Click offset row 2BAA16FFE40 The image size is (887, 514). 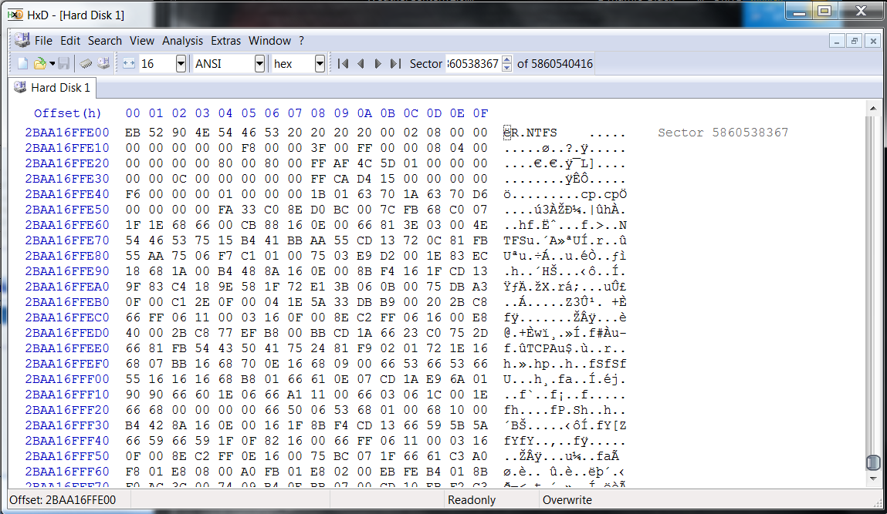(x=66, y=194)
